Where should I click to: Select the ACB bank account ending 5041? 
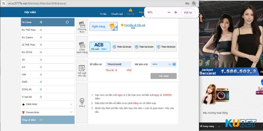100,47
